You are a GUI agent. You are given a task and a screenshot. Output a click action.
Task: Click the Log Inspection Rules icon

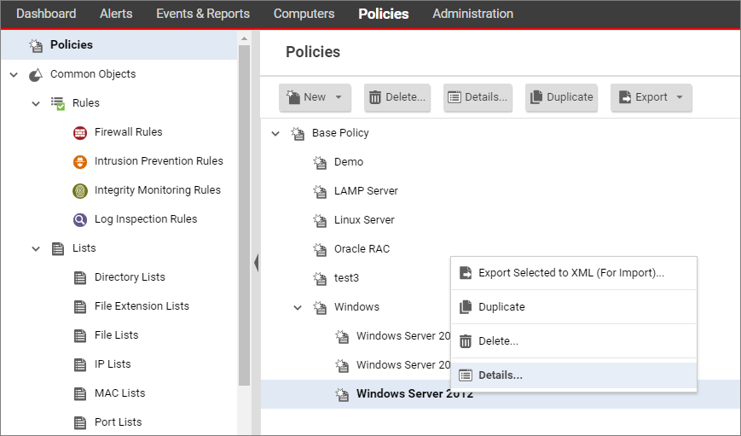pyautogui.click(x=80, y=219)
